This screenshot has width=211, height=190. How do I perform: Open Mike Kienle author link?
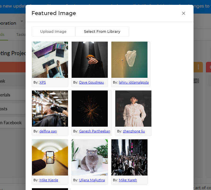click(49, 180)
